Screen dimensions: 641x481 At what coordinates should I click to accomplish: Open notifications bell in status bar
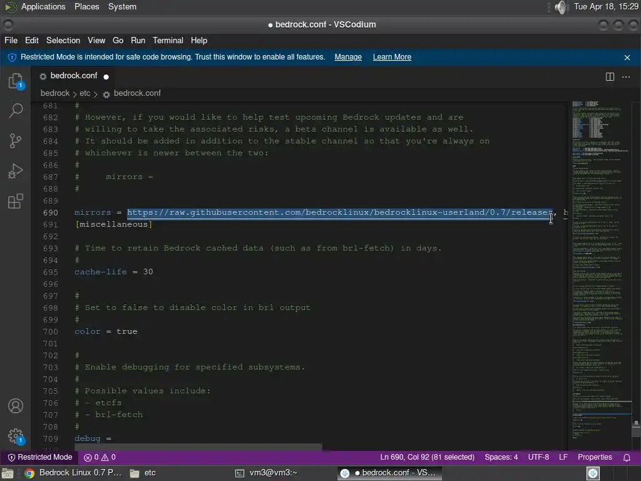(627, 457)
